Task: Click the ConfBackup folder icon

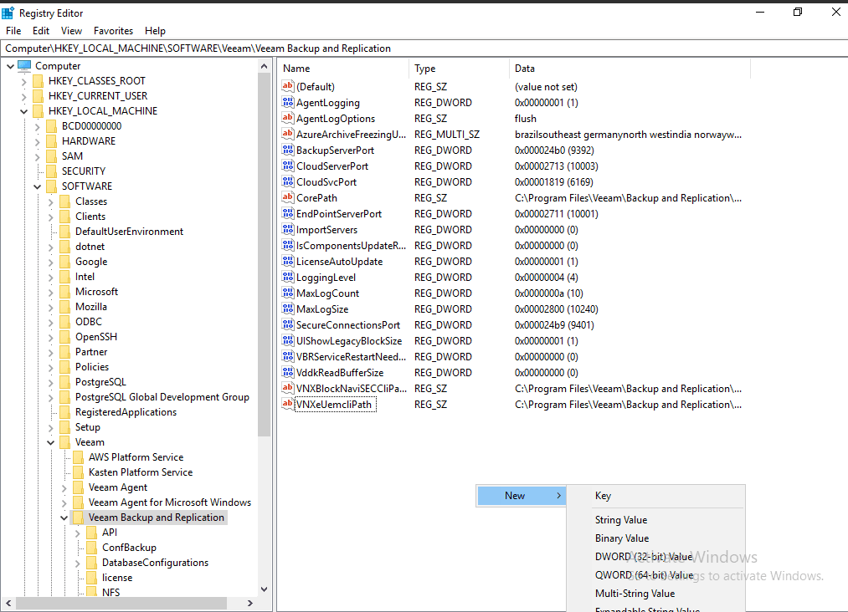Action: coord(91,548)
